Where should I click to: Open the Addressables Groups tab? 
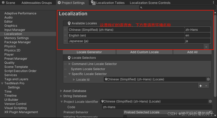[x=37, y=3]
